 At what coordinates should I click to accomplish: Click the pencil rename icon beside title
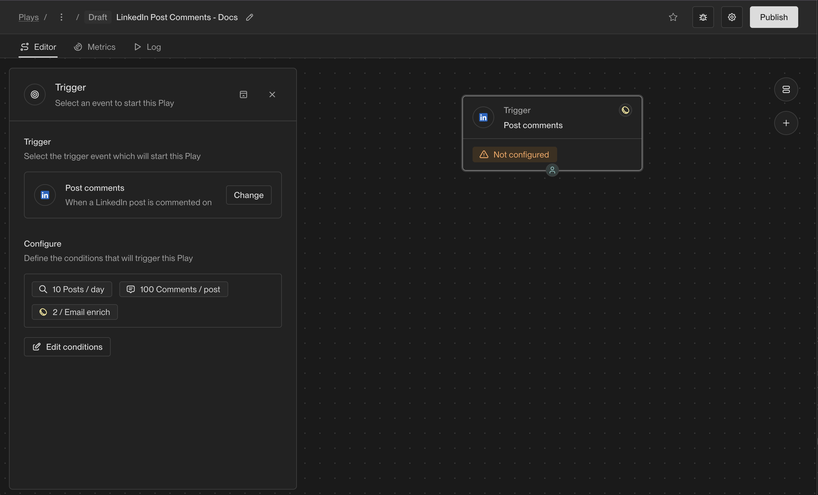[x=250, y=17]
